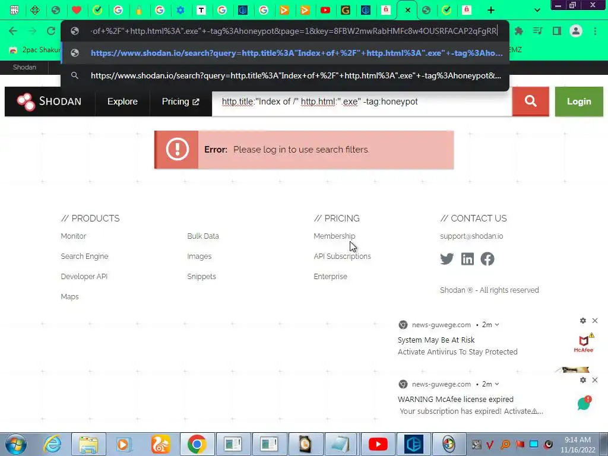608x456 pixels.
Task: Switch to the red heart tab
Action: [77, 10]
